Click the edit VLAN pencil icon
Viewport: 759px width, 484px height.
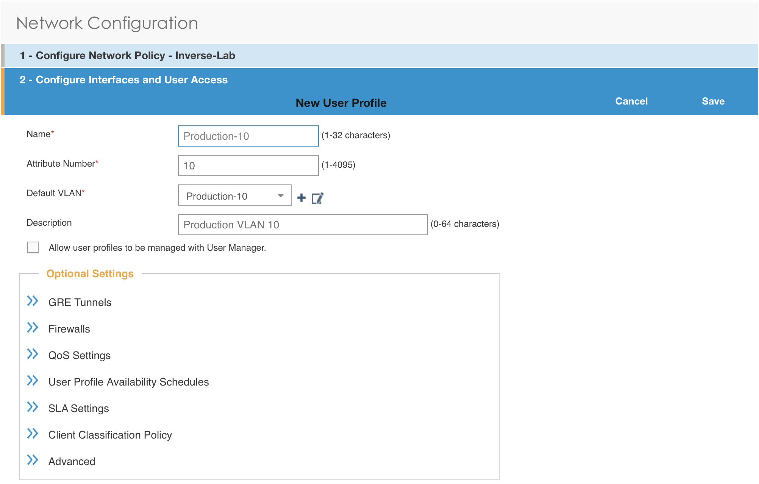click(x=318, y=197)
